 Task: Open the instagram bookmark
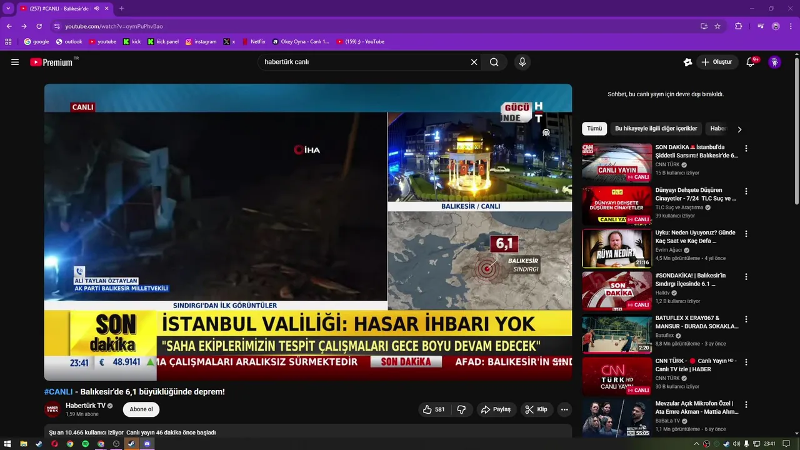[x=201, y=42]
